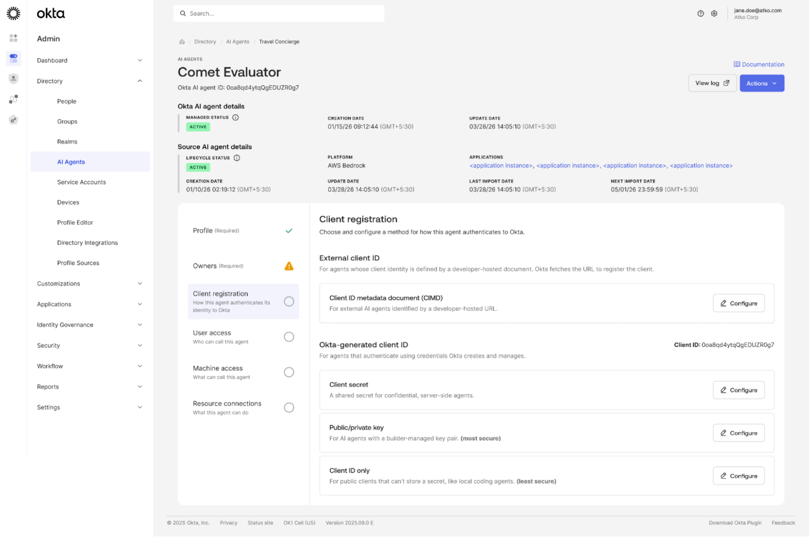
Task: Expand the Settings chevron in sidebar
Action: [x=140, y=407]
